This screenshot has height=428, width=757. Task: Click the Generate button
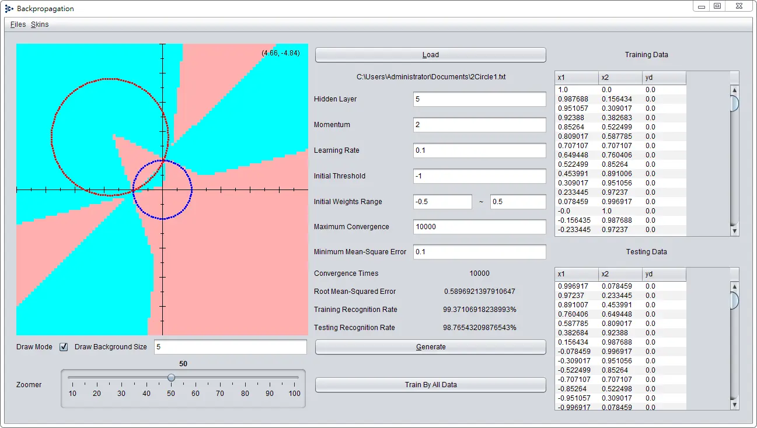tap(431, 347)
